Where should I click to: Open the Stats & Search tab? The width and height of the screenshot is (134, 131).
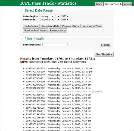tap(113, 4)
